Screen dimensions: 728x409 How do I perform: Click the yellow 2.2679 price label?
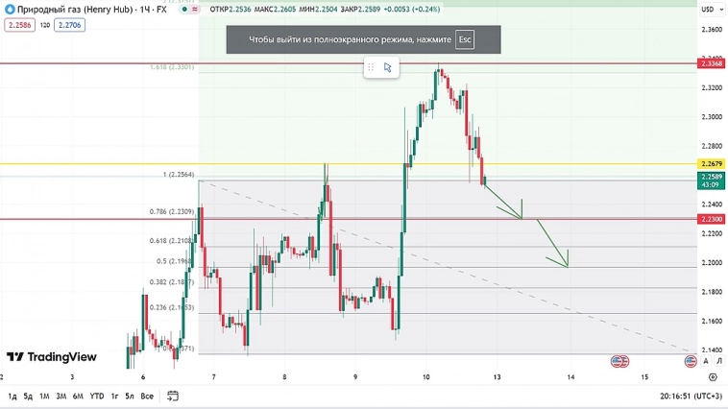pos(712,163)
